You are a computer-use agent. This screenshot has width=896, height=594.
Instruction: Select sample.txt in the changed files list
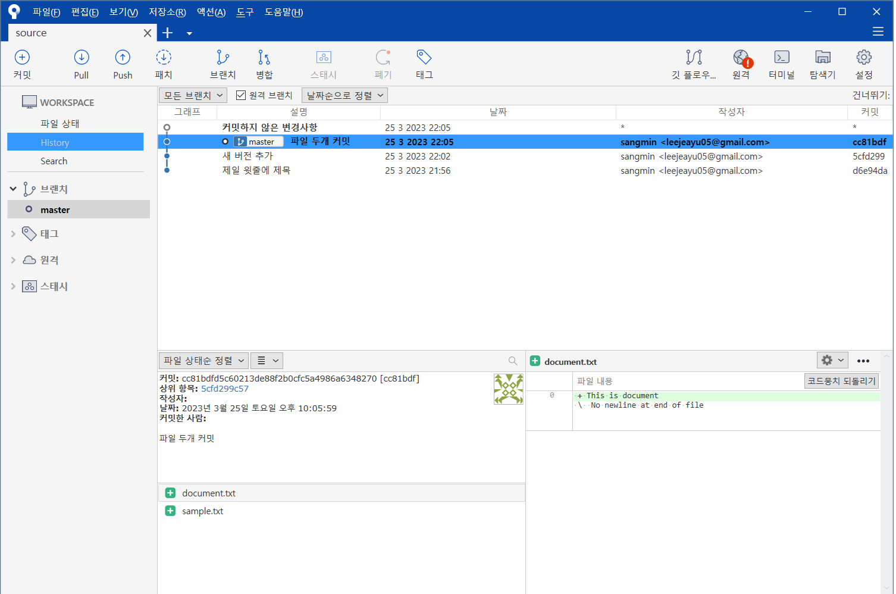pos(342,511)
